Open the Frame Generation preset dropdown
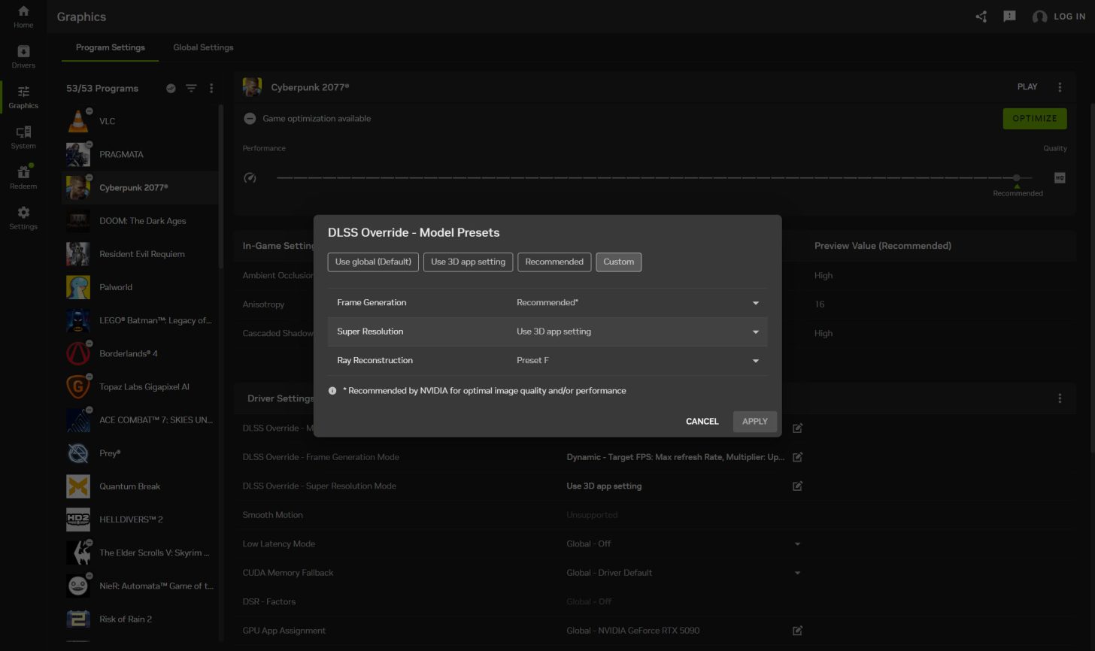The height and width of the screenshot is (651, 1095). (637, 303)
